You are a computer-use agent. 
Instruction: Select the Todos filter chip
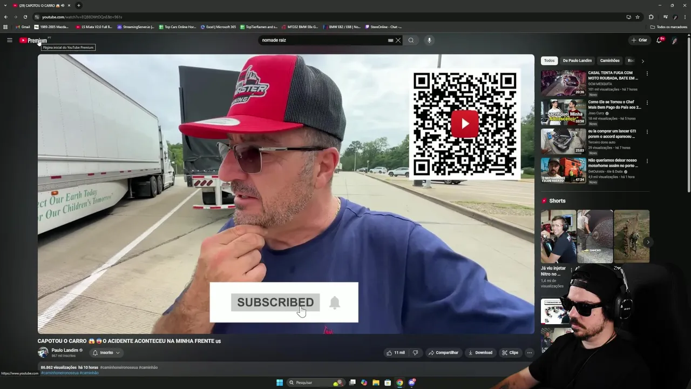tap(549, 61)
